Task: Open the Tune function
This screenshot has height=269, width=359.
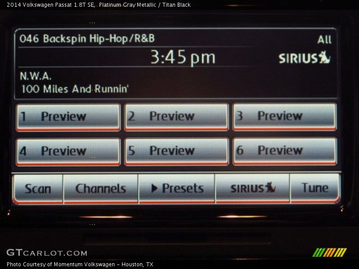Action: [x=315, y=188]
